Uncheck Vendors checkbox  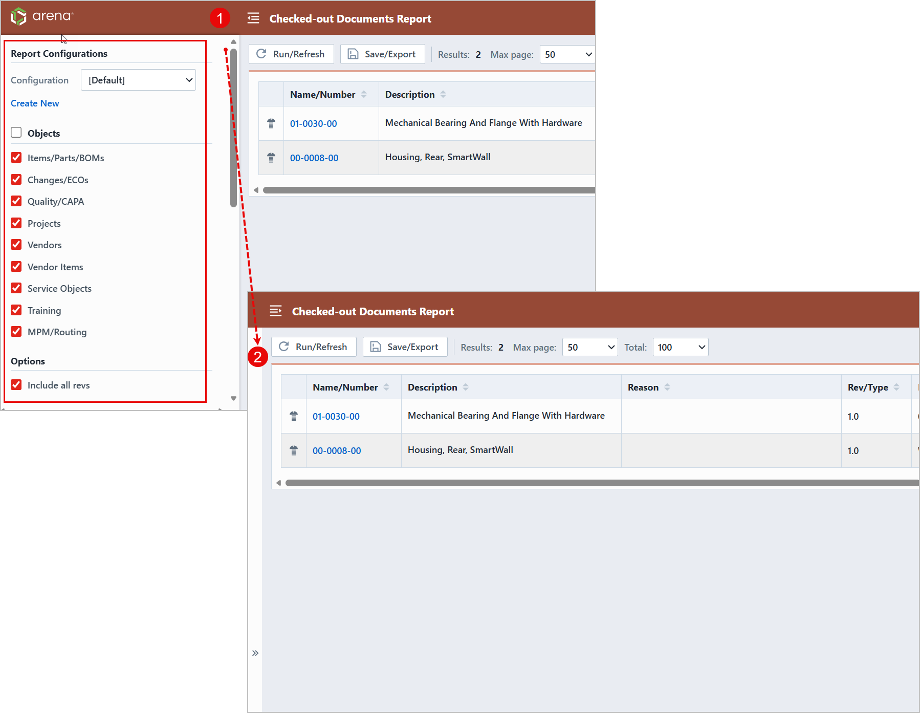point(16,244)
